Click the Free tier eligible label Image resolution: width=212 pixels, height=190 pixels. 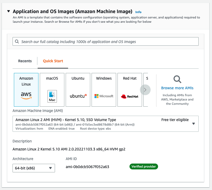[x=175, y=120]
